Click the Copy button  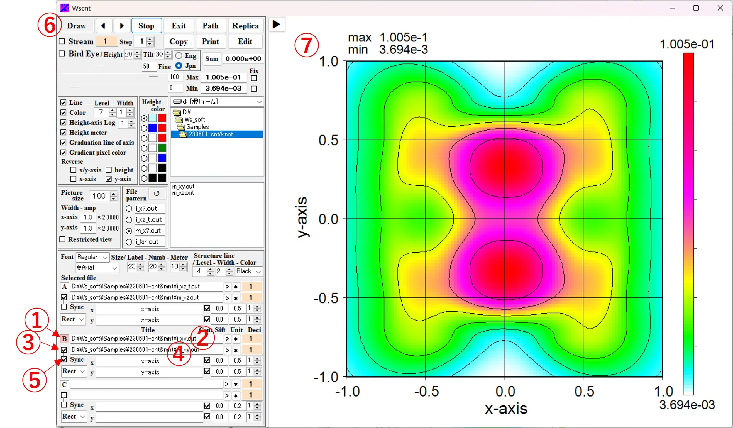coord(179,41)
